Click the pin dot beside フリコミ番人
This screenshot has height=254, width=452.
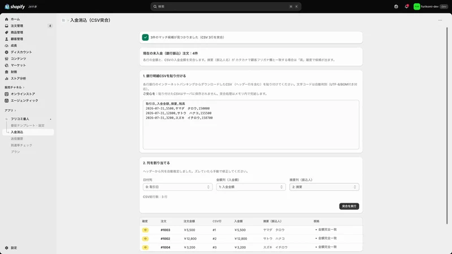coord(50,119)
